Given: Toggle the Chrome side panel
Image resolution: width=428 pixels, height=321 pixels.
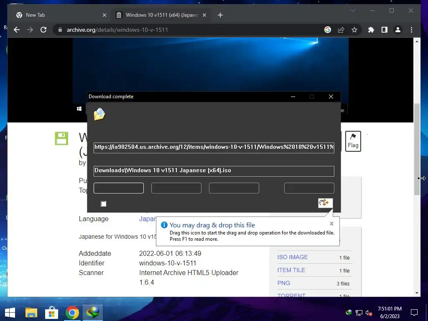Looking at the screenshot, I should pos(385,30).
